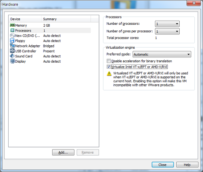
Task: Click Auto detect summary for Display
Action: pyautogui.click(x=52, y=61)
